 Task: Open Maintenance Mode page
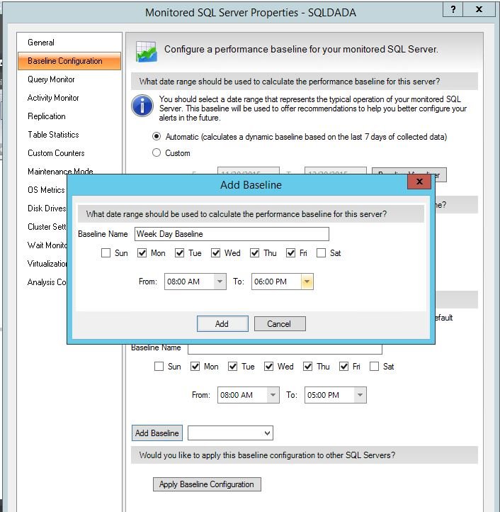60,171
